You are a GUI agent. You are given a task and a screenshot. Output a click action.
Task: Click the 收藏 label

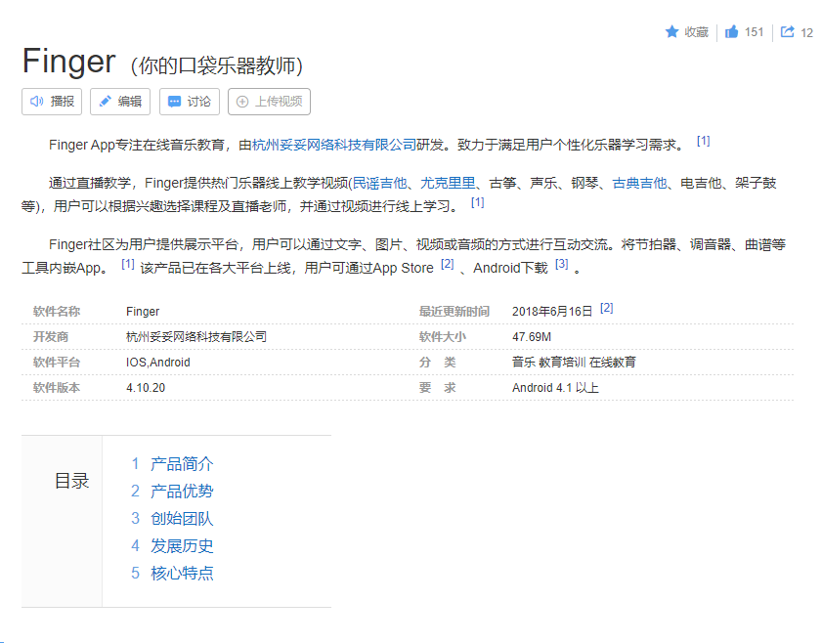(x=697, y=32)
